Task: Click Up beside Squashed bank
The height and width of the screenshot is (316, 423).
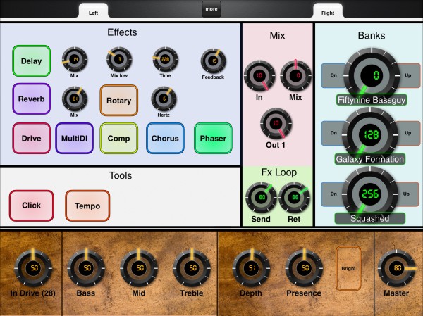Action: coord(406,194)
